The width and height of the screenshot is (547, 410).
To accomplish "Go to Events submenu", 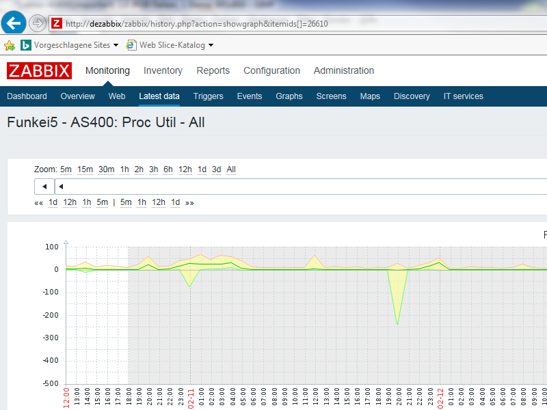I will tap(250, 96).
